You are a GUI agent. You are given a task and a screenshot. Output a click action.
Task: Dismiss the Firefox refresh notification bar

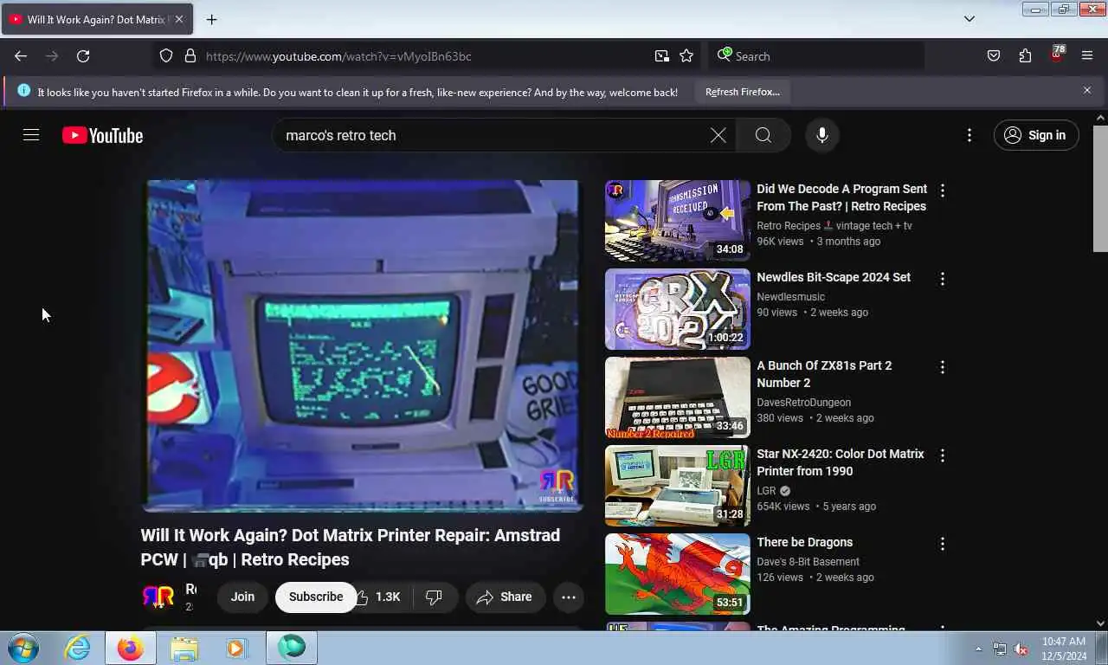1087,90
